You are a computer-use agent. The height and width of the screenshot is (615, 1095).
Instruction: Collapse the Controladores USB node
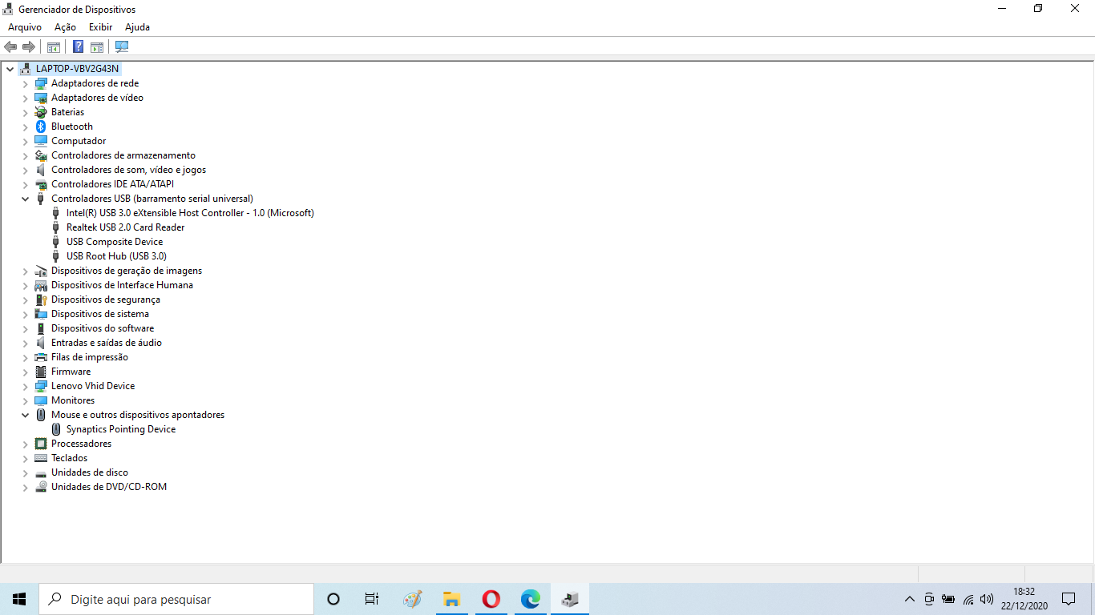tap(25, 199)
